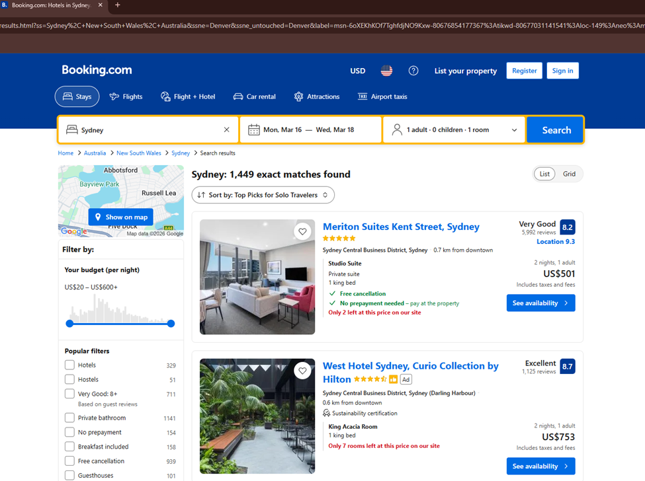Click the Search button
Screen dimensions: 645x481
[x=556, y=129]
